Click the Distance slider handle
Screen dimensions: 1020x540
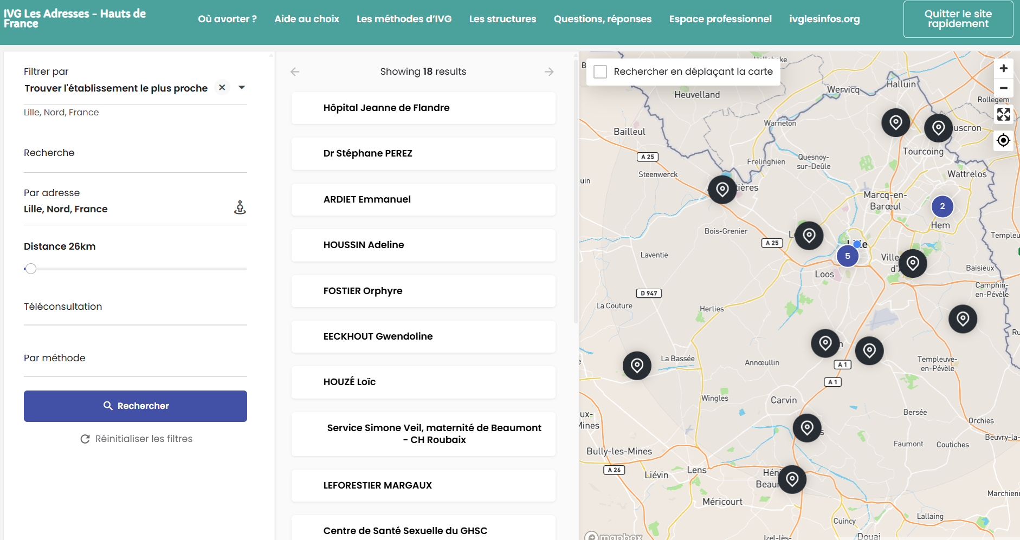click(31, 269)
